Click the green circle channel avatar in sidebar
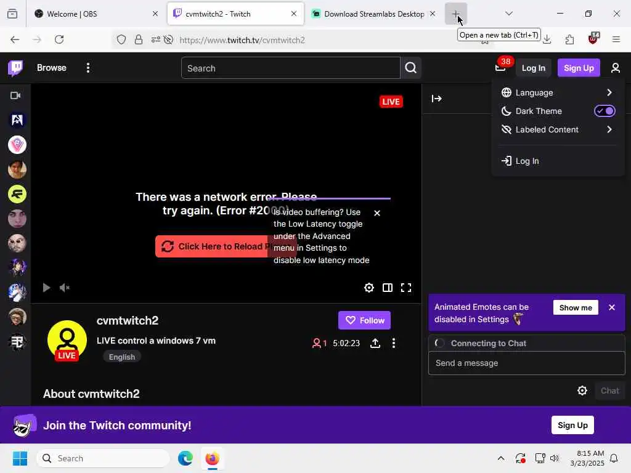Image resolution: width=631 pixels, height=473 pixels. coord(17,194)
